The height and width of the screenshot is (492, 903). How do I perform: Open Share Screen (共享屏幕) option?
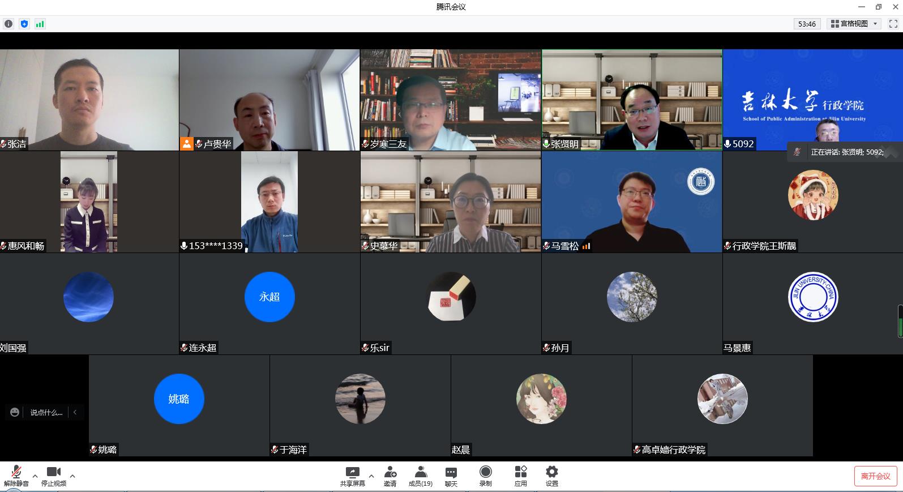[x=352, y=476]
